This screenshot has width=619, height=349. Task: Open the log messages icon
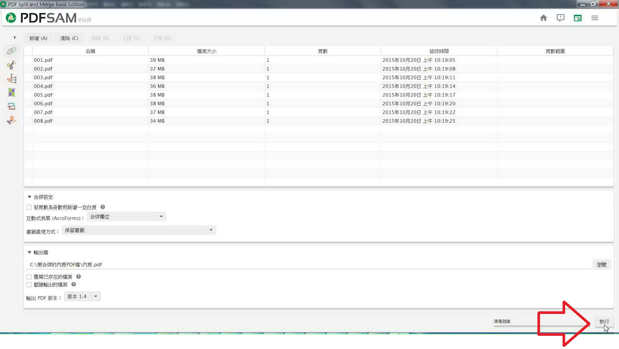tap(560, 18)
